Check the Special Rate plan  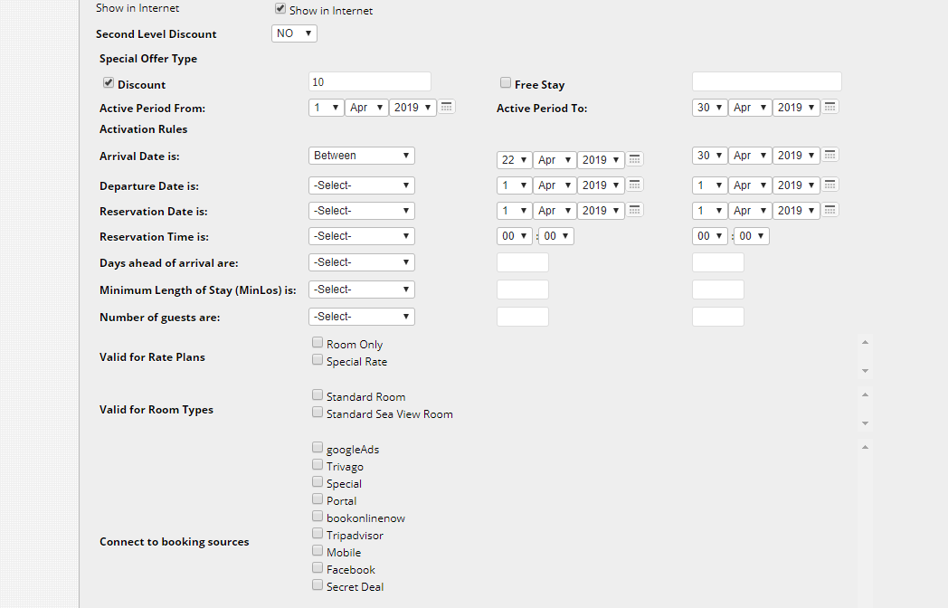pos(318,360)
